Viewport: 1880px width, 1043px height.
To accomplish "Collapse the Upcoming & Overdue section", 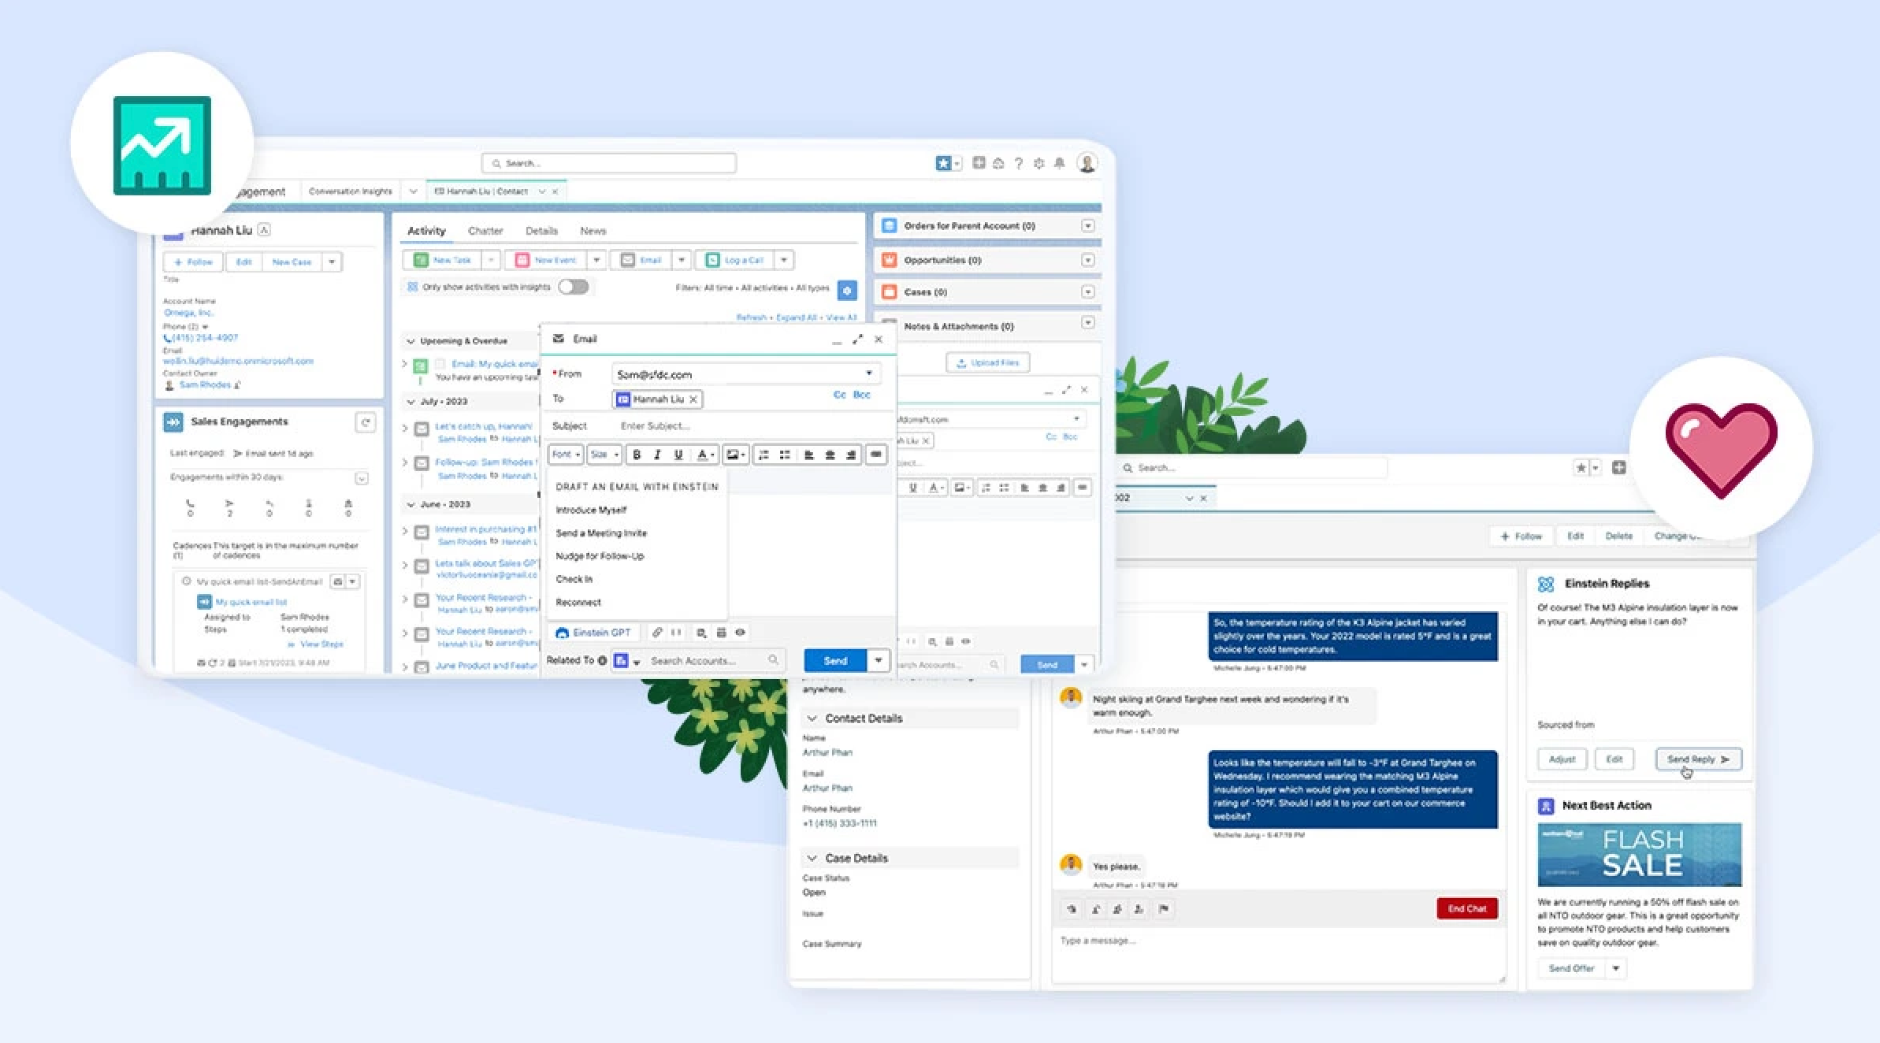I will pos(411,341).
